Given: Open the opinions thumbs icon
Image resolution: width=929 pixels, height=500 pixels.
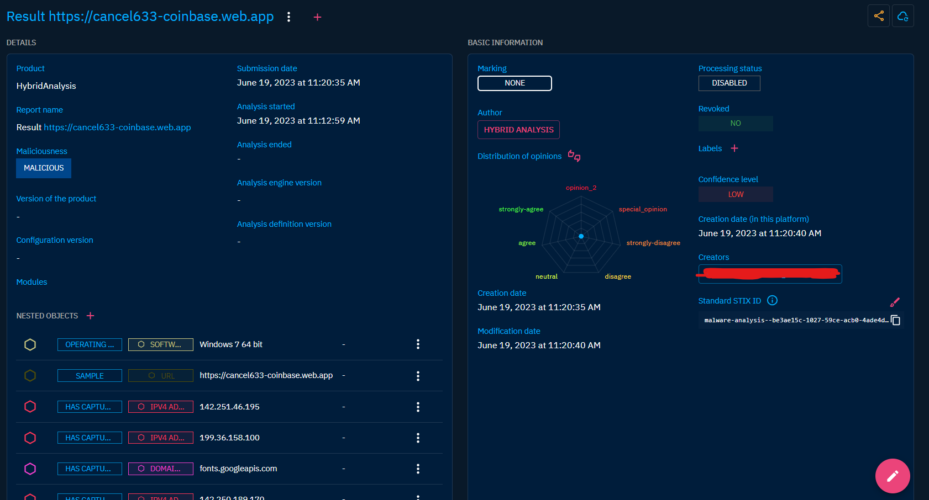Looking at the screenshot, I should (574, 156).
